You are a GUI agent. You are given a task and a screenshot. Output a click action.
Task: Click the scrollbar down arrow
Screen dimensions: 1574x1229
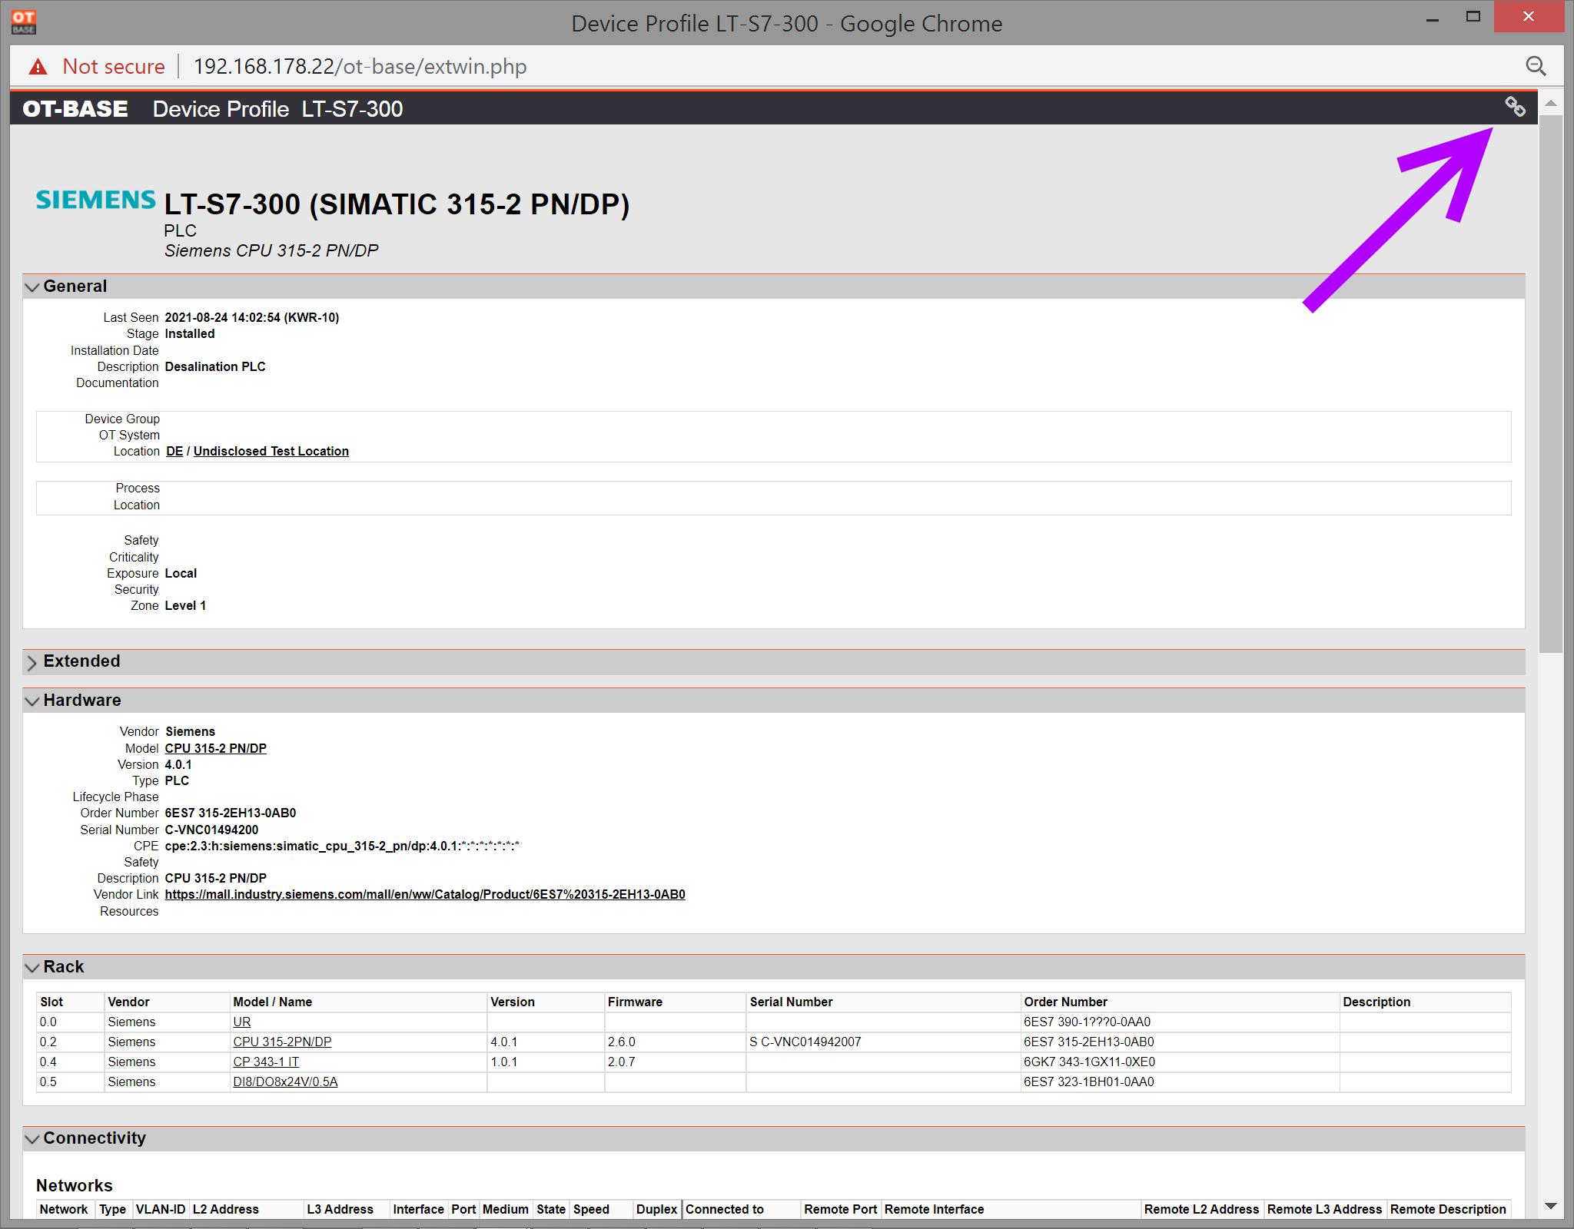[x=1551, y=1206]
